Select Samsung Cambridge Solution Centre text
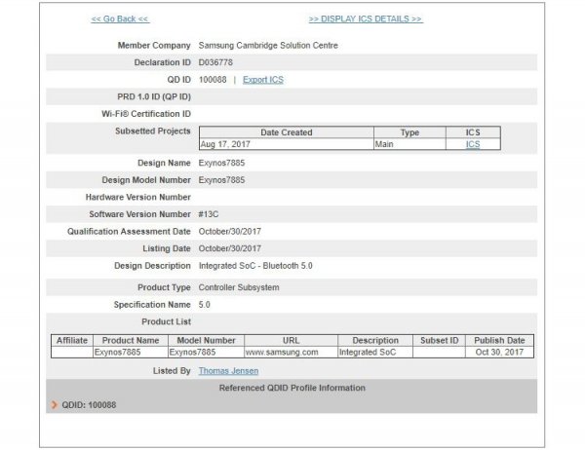 268,46
